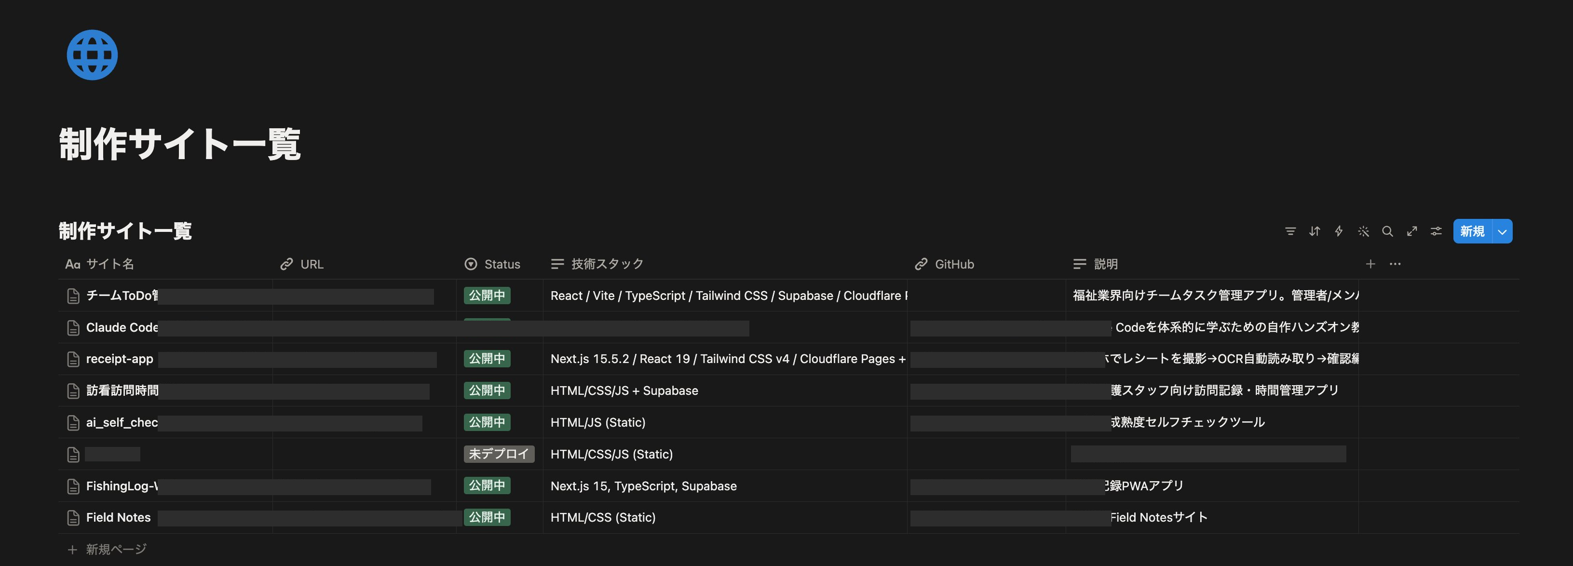Expand the dropdown arrow beside 新規
The width and height of the screenshot is (1573, 566).
tap(1502, 231)
